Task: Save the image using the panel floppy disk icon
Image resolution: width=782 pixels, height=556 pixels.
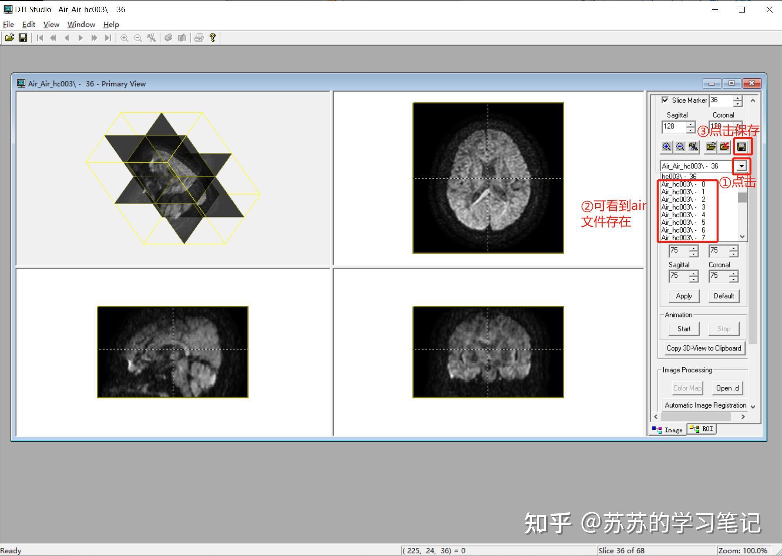Action: click(x=741, y=147)
